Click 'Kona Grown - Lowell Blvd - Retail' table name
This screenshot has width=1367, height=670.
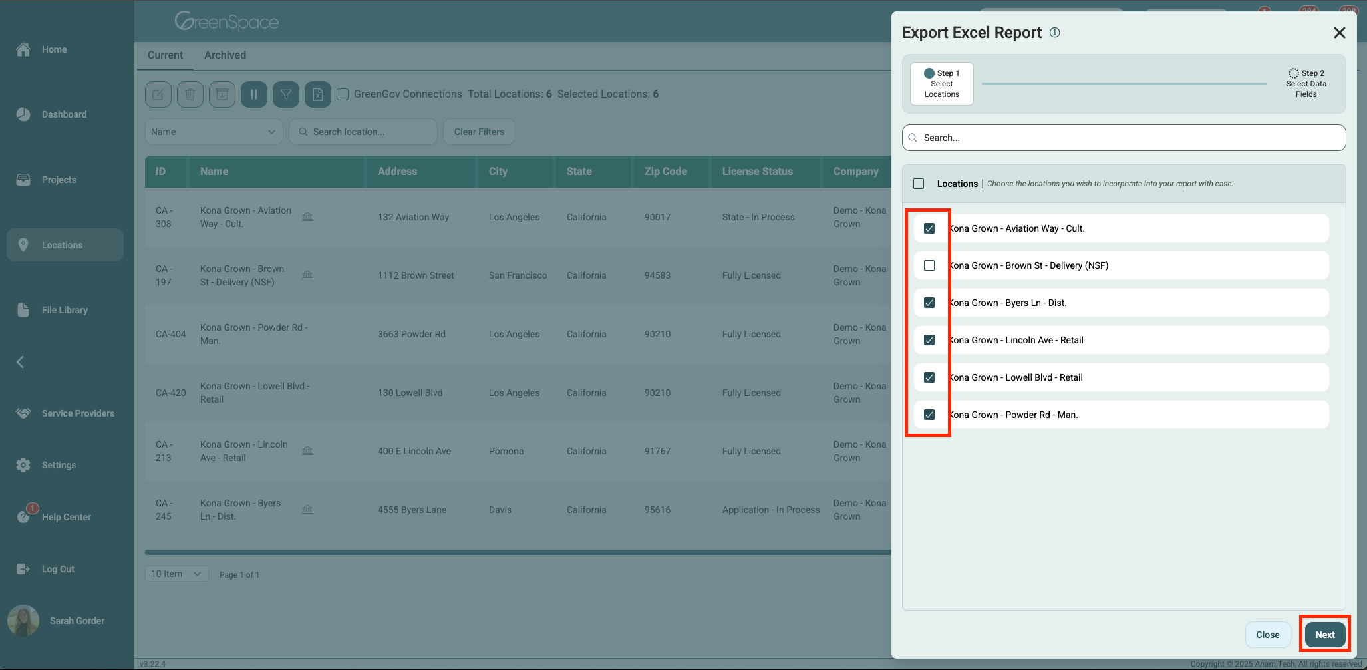(255, 393)
